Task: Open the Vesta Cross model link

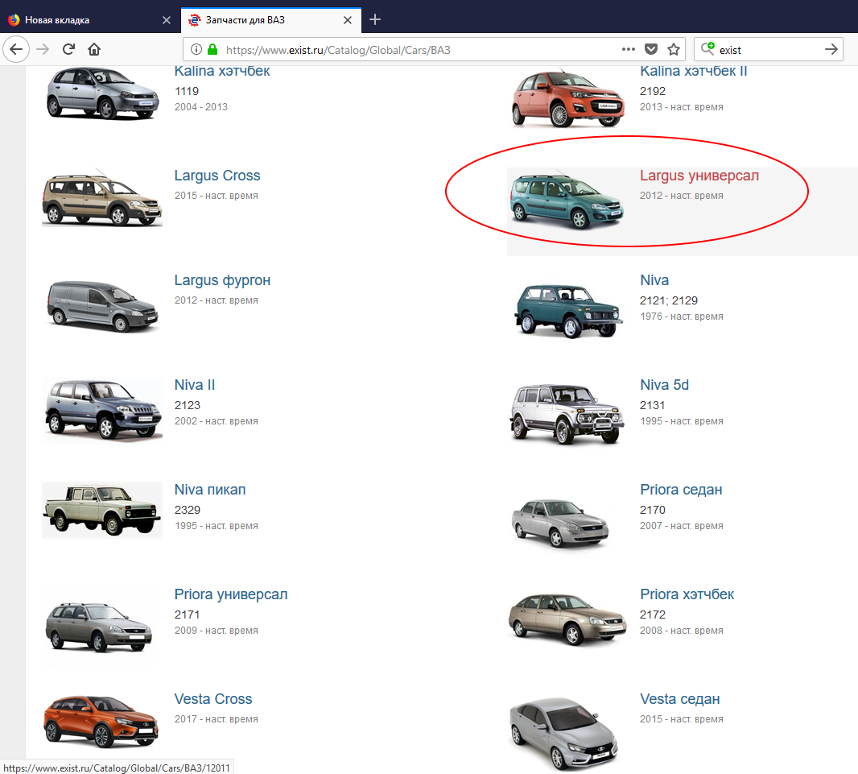Action: coord(212,699)
